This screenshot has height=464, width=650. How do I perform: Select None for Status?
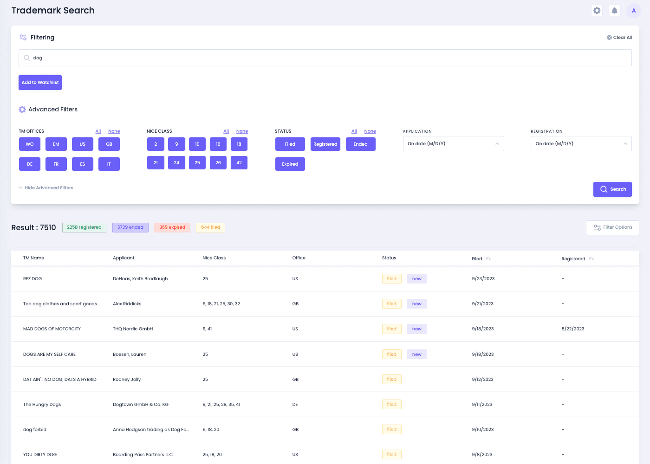pyautogui.click(x=370, y=131)
